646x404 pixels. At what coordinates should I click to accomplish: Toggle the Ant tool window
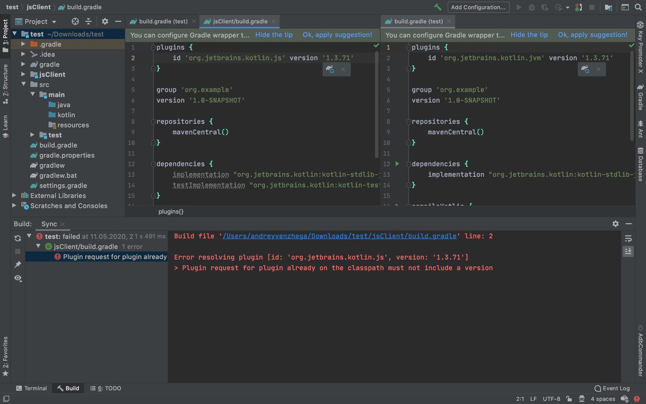tap(640, 128)
